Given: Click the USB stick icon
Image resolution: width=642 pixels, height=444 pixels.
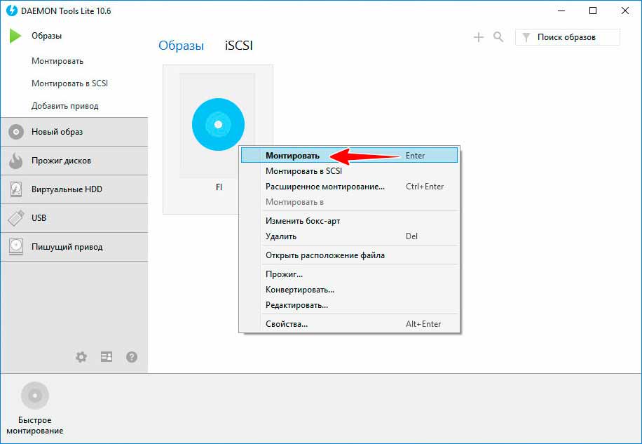Looking at the screenshot, I should click(16, 218).
